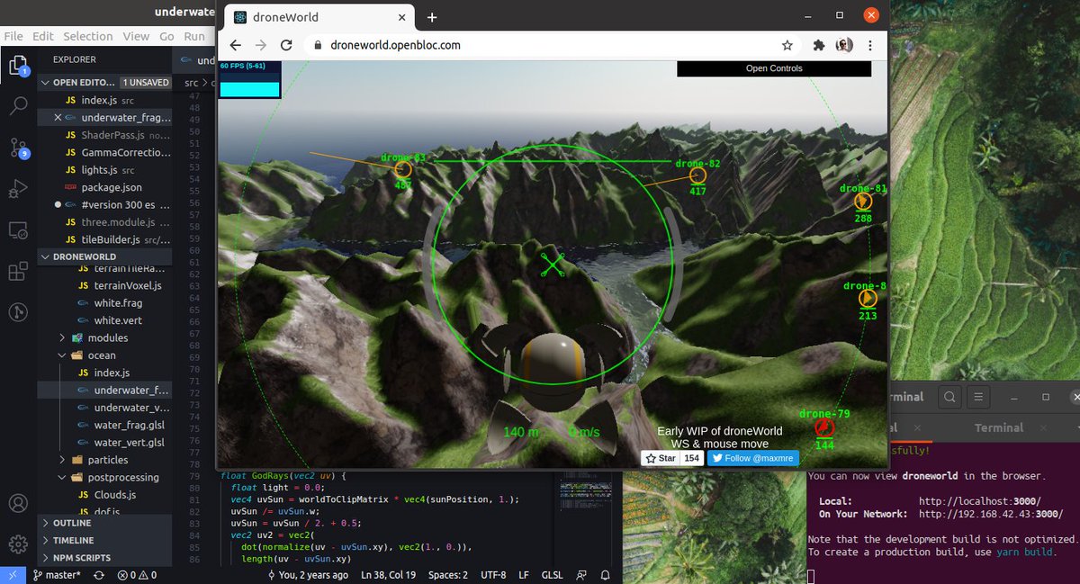Click the master* git branch in status bar
This screenshot has height=584, width=1080.
coord(57,575)
